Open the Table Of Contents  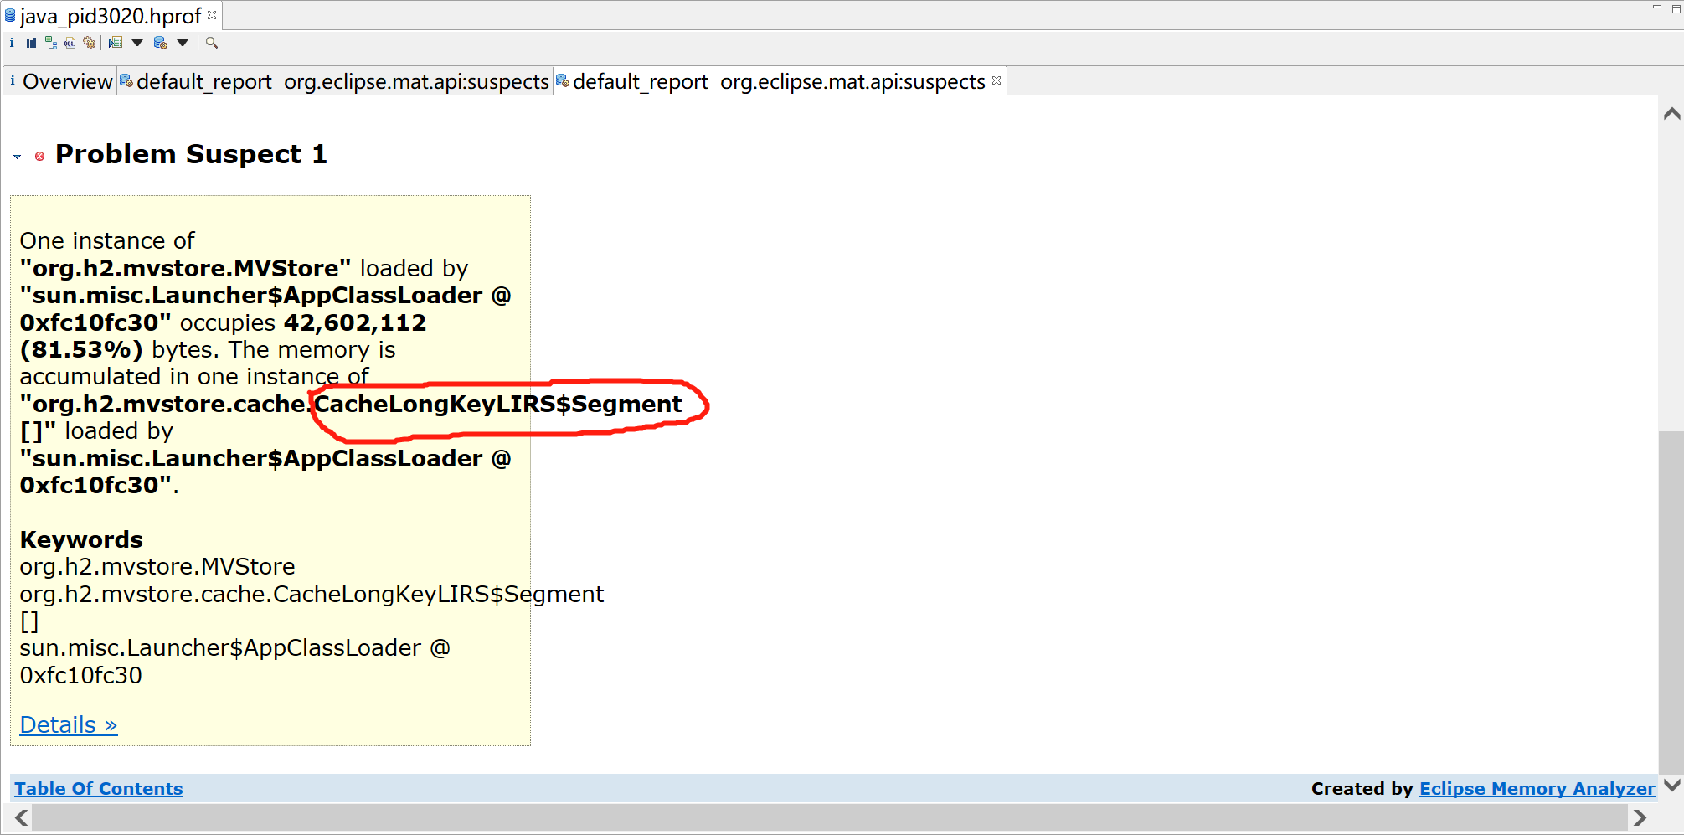(98, 788)
